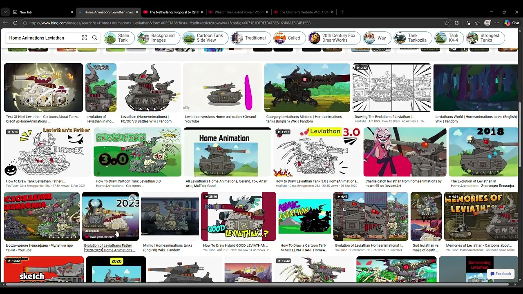Close the 'New tab' browser tab

[x=72, y=12]
